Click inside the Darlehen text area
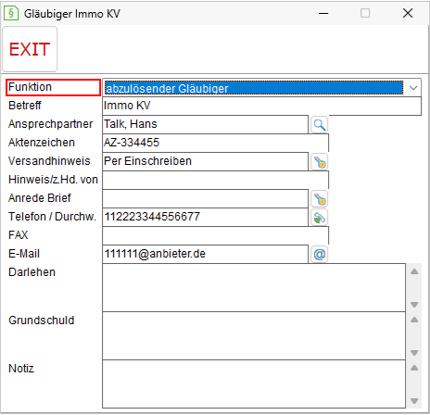430x415 pixels. click(254, 287)
